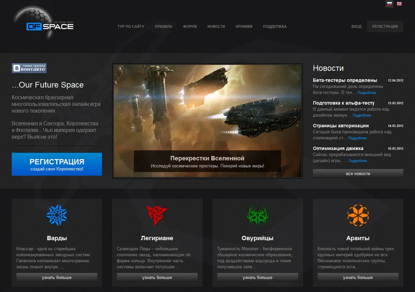Click the spaceship banner image
This screenshot has width=415, height=292.
pos(207,108)
